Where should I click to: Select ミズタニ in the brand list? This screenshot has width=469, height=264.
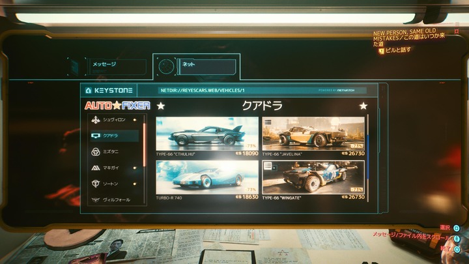tap(115, 152)
